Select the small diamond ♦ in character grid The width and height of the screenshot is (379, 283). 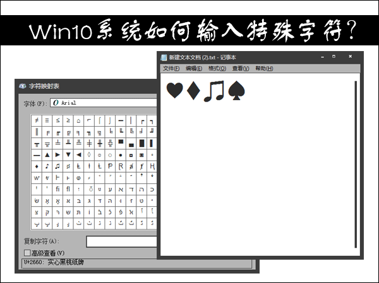tap(37, 166)
